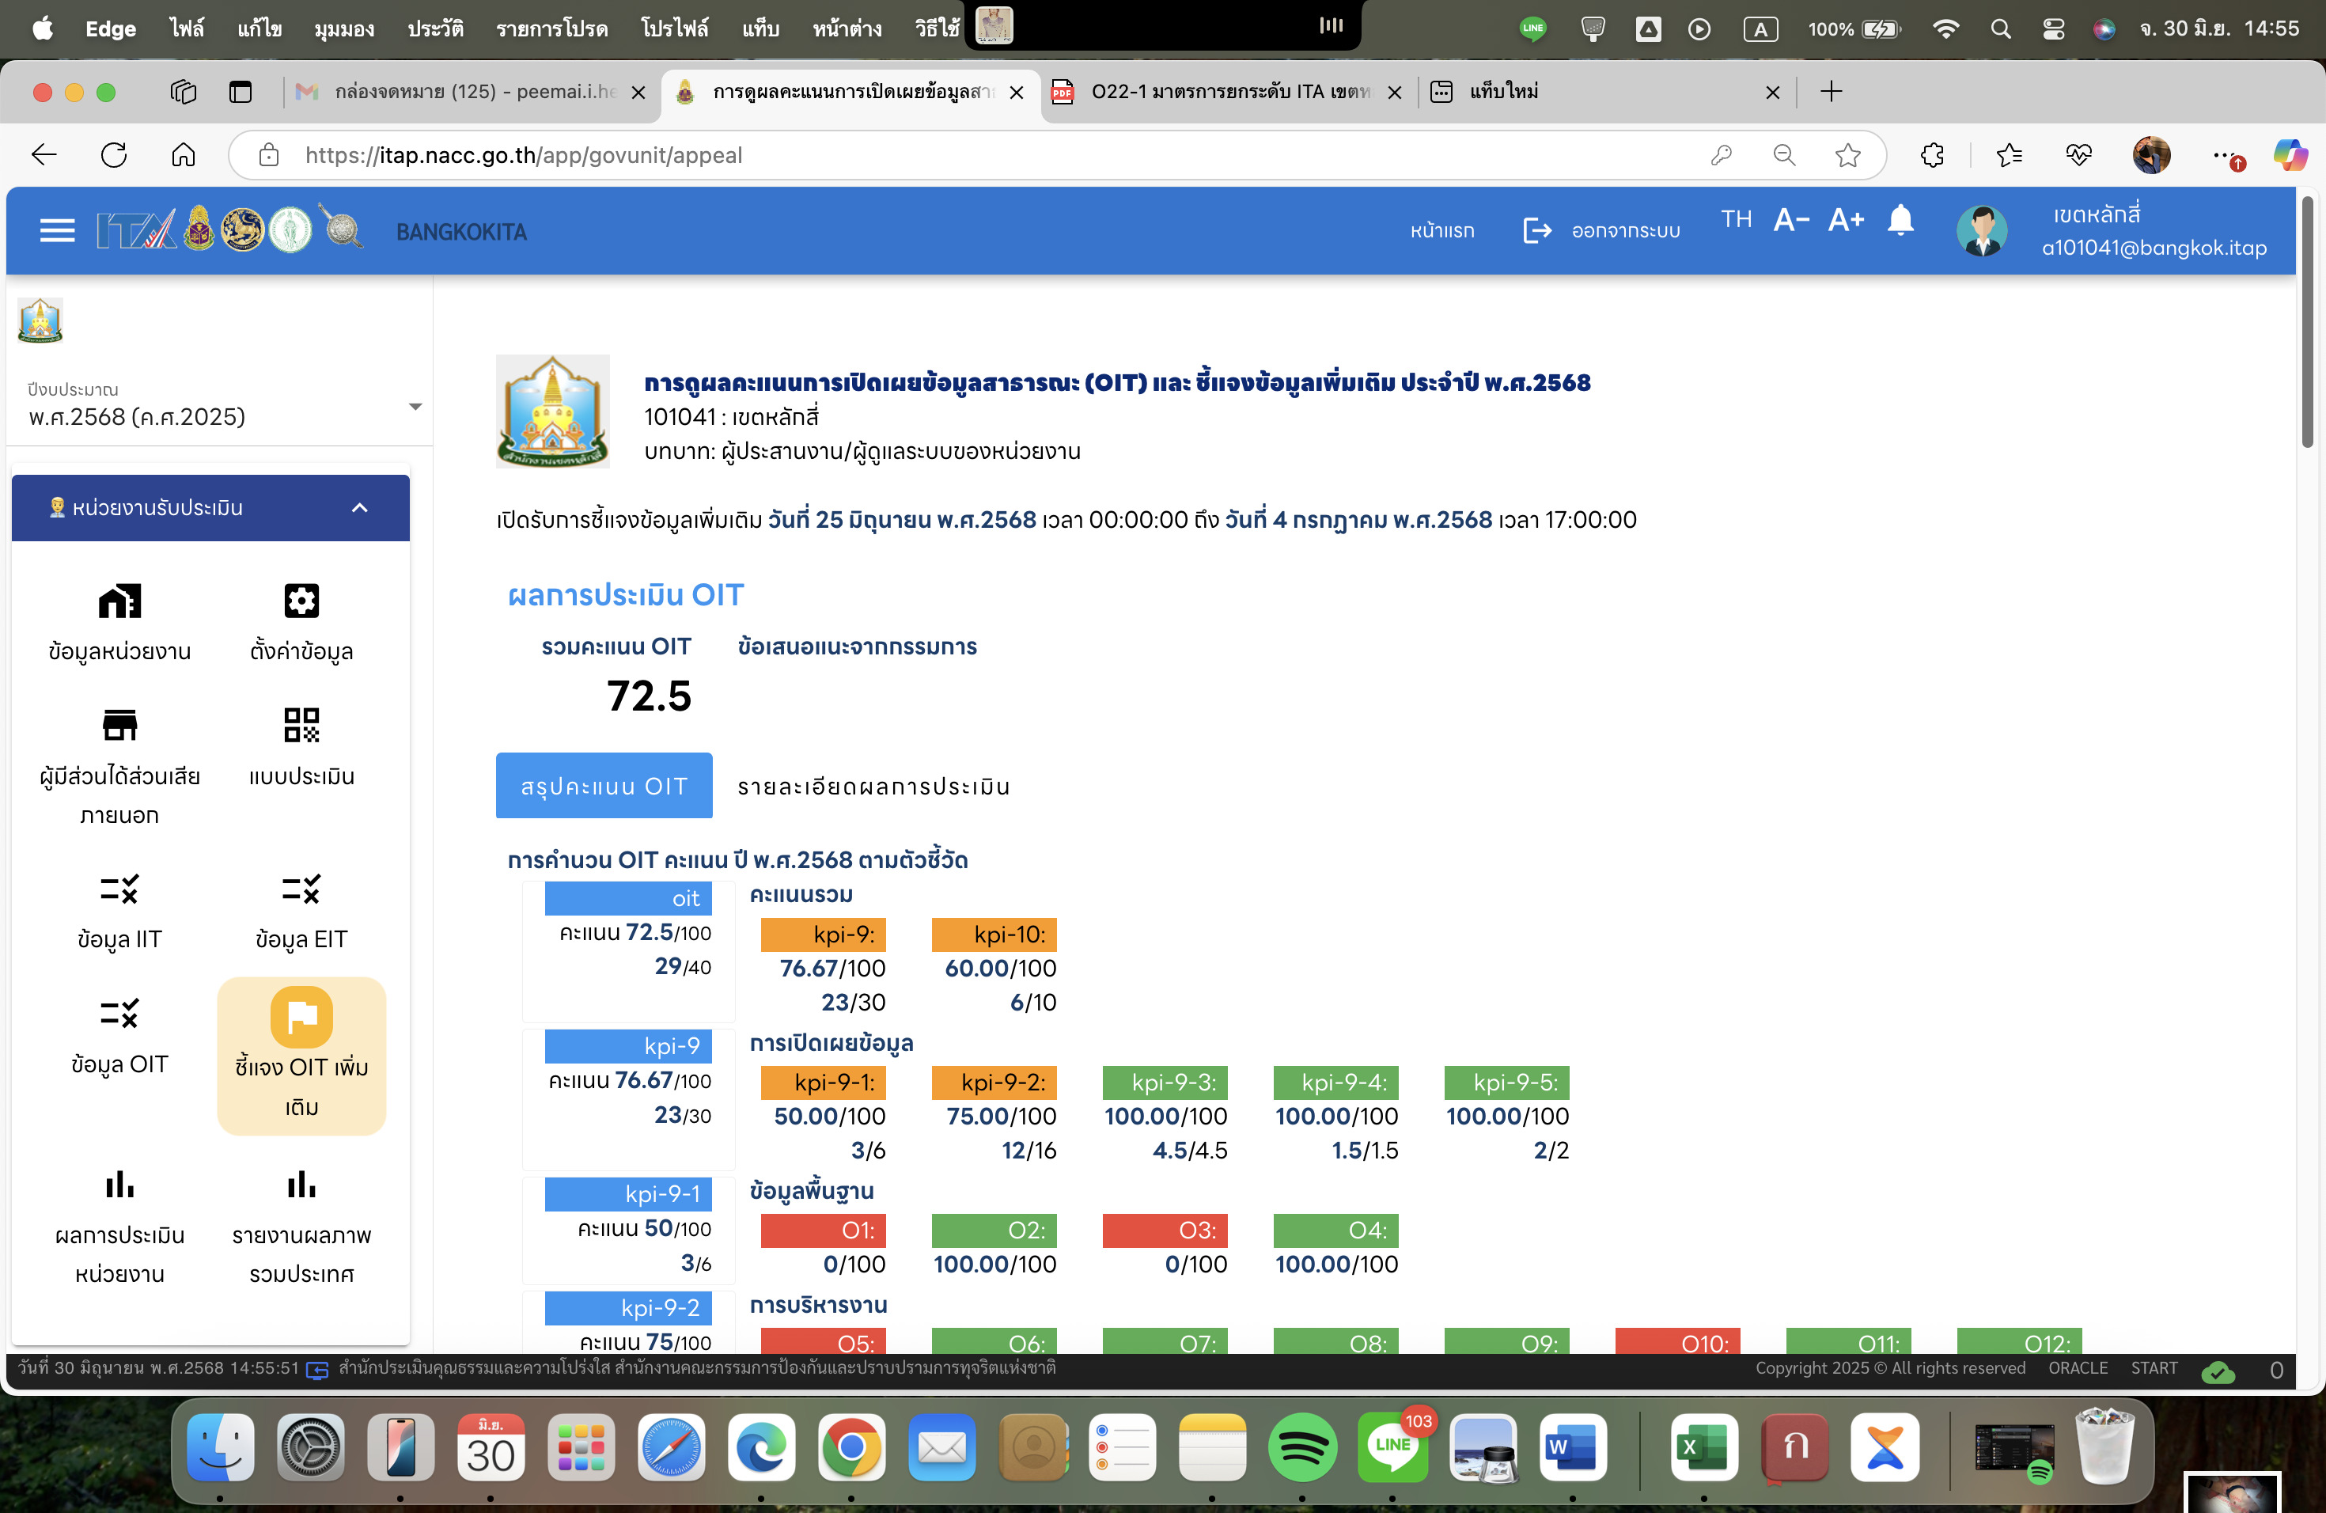The image size is (2326, 1513).
Task: Open a new browser tab
Action: click(1831, 91)
